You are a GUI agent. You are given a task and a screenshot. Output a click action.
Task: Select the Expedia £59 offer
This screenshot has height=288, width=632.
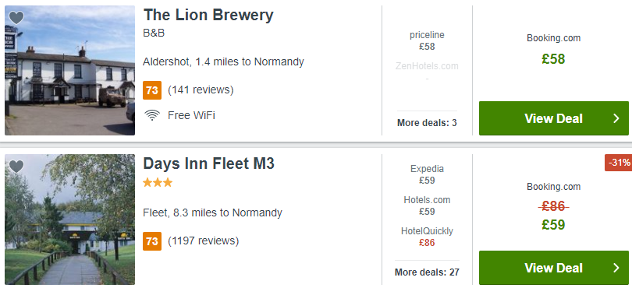(427, 174)
